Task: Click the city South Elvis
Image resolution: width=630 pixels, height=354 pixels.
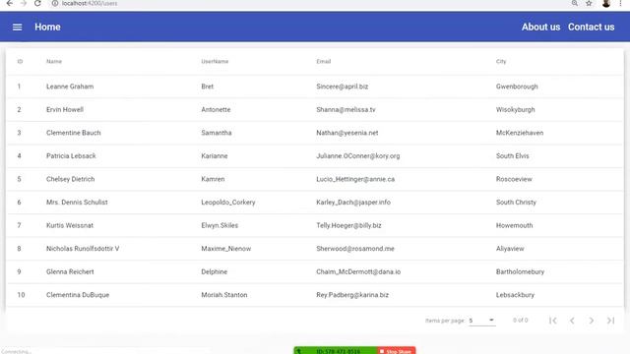Action: (x=512, y=155)
